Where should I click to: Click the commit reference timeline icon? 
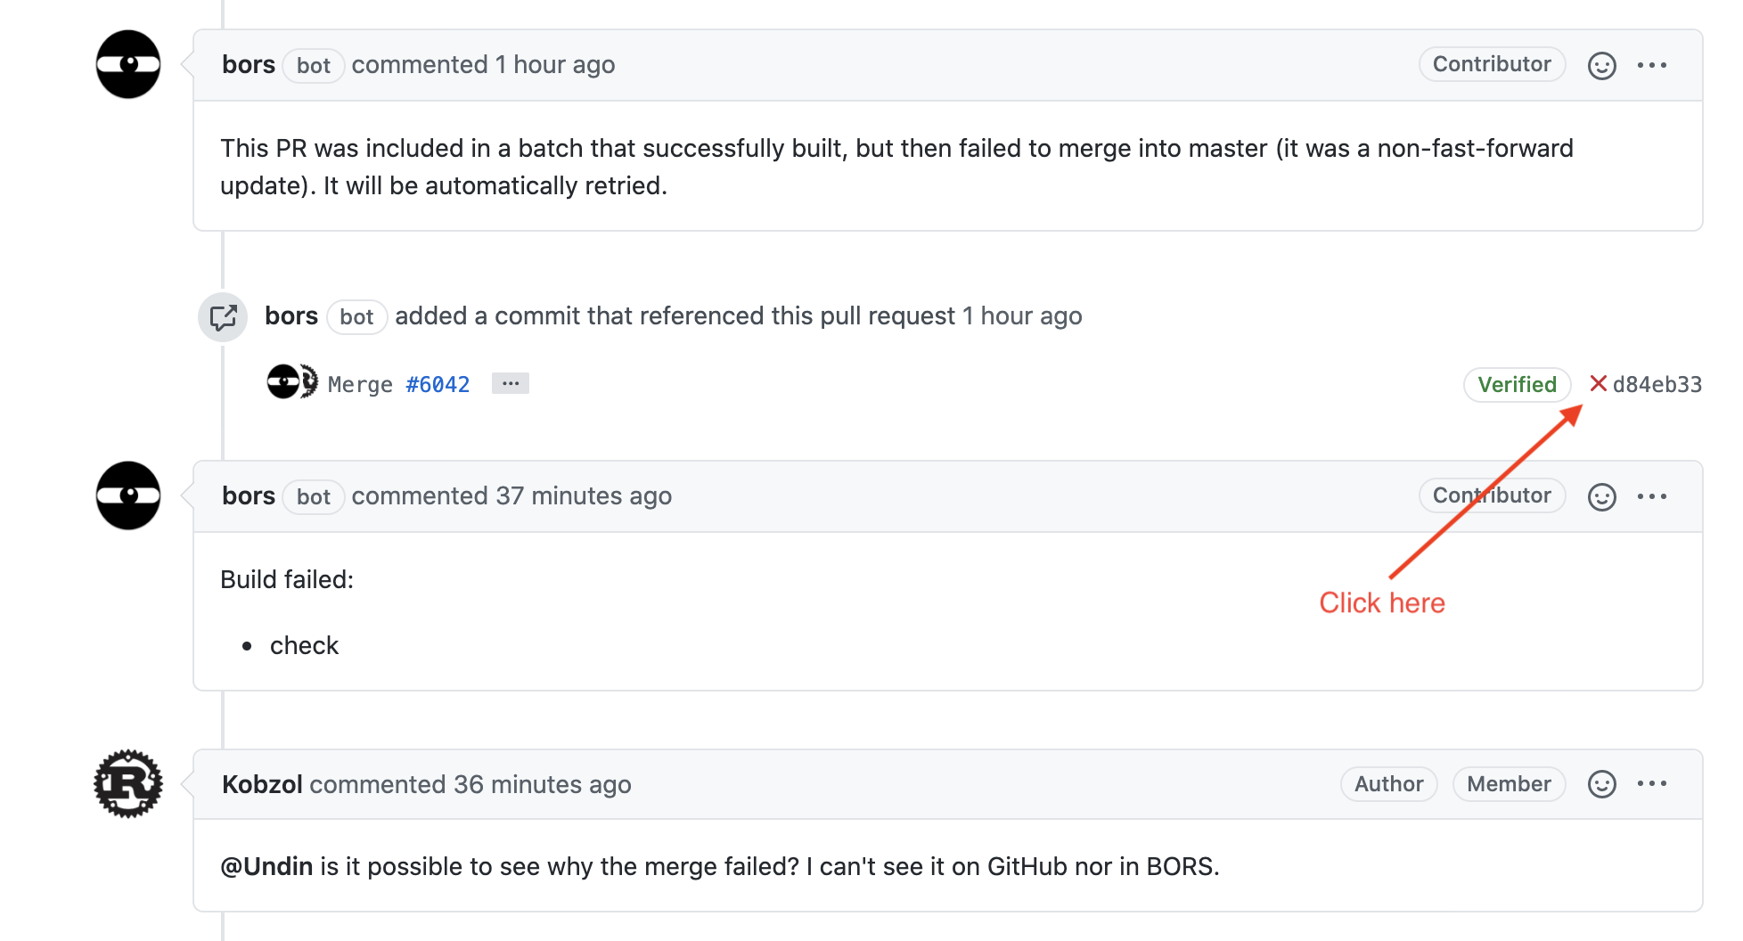[223, 317]
